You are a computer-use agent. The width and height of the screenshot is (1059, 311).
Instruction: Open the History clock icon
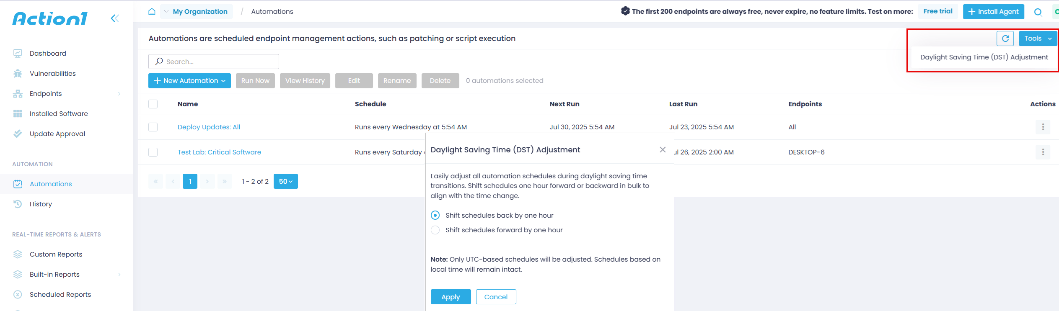[18, 204]
